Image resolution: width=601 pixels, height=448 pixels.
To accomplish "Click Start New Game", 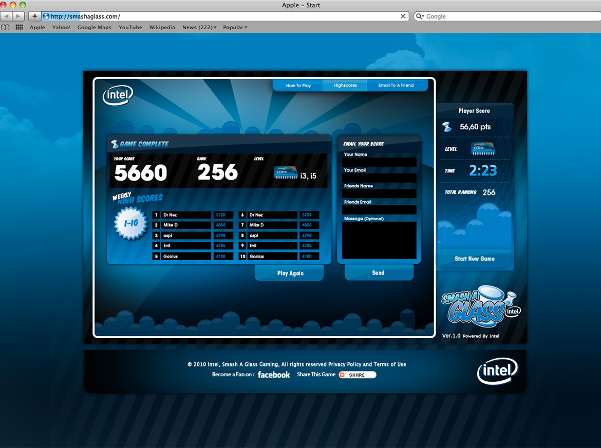I will [474, 259].
